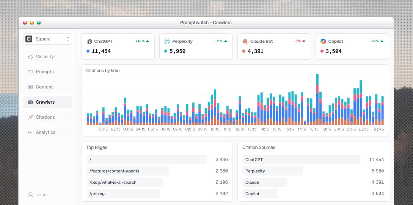Click the 3 504 citation source count
Screen dimensions: 413x205
point(378,194)
